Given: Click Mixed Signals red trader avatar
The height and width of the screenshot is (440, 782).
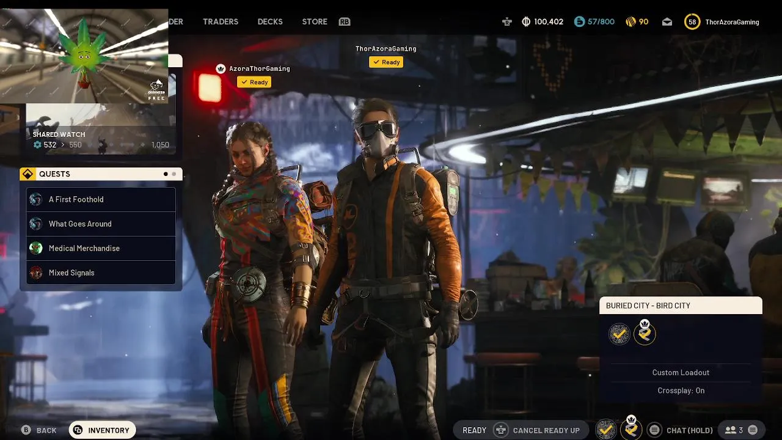Looking at the screenshot, I should [36, 273].
